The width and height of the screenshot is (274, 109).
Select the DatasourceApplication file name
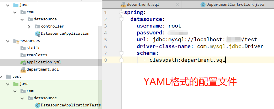[65, 33]
